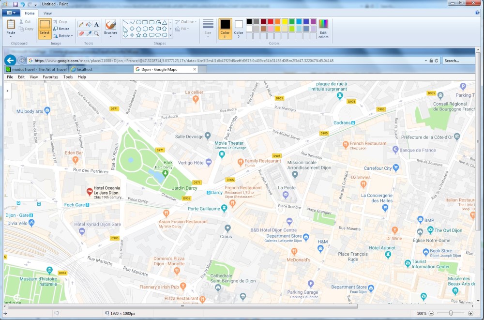
Task: Expand the Shapes gallery More arrow
Action: click(x=171, y=35)
